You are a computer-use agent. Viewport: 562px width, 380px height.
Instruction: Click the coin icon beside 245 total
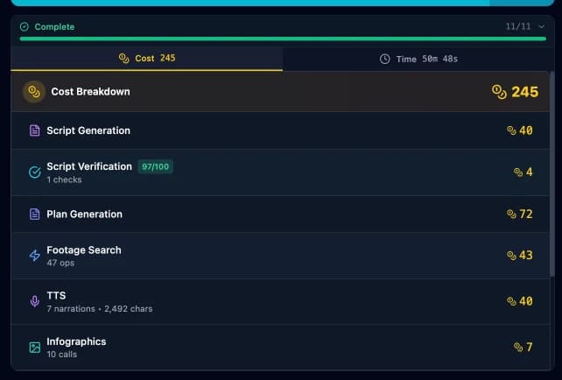(499, 92)
